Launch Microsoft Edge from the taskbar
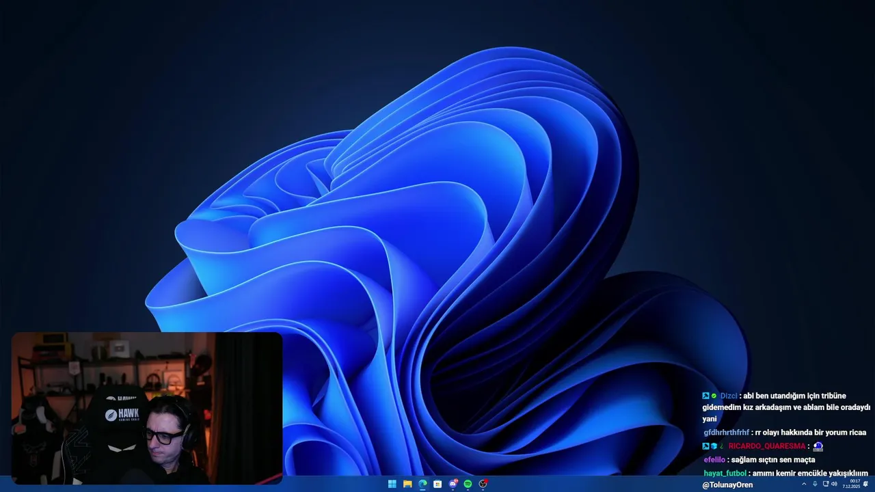Image resolution: width=875 pixels, height=492 pixels. click(x=422, y=484)
